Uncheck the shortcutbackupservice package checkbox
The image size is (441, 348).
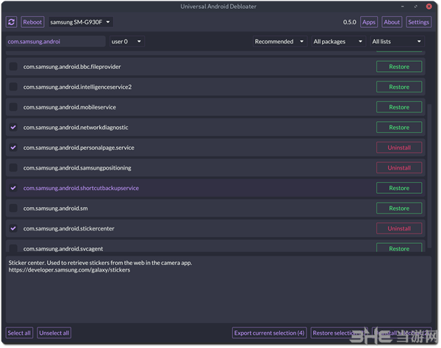(x=13, y=188)
